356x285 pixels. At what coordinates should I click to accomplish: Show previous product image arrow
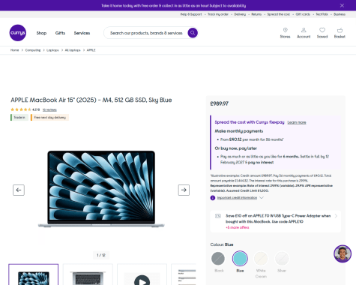coord(19,190)
